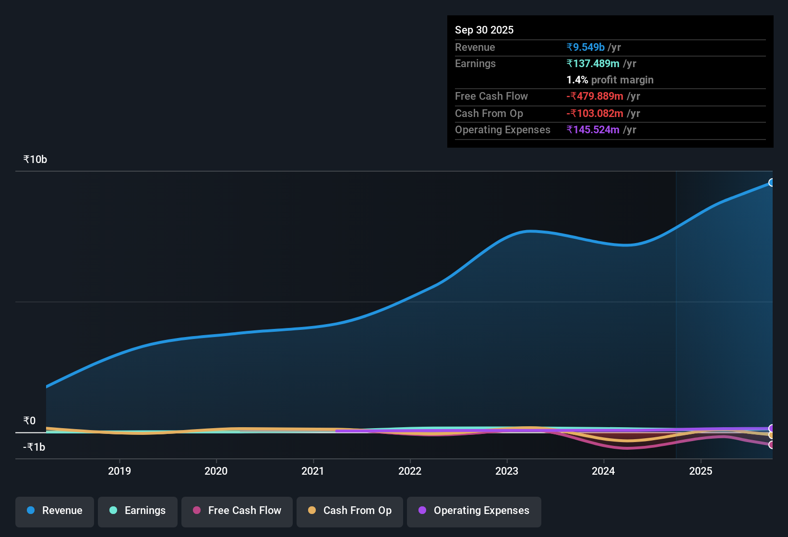788x537 pixels.
Task: Toggle the Operating Expenses series visibility
Action: click(474, 511)
